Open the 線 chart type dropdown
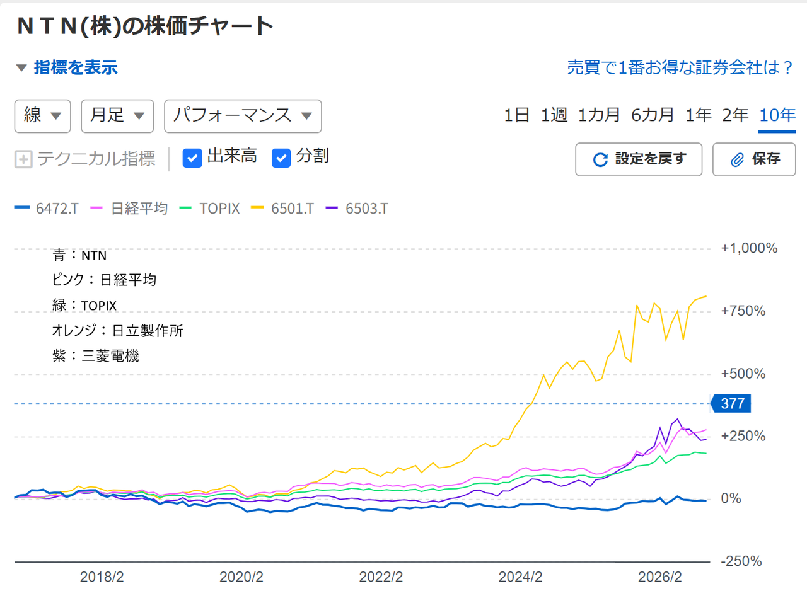The image size is (807, 591). [x=43, y=116]
